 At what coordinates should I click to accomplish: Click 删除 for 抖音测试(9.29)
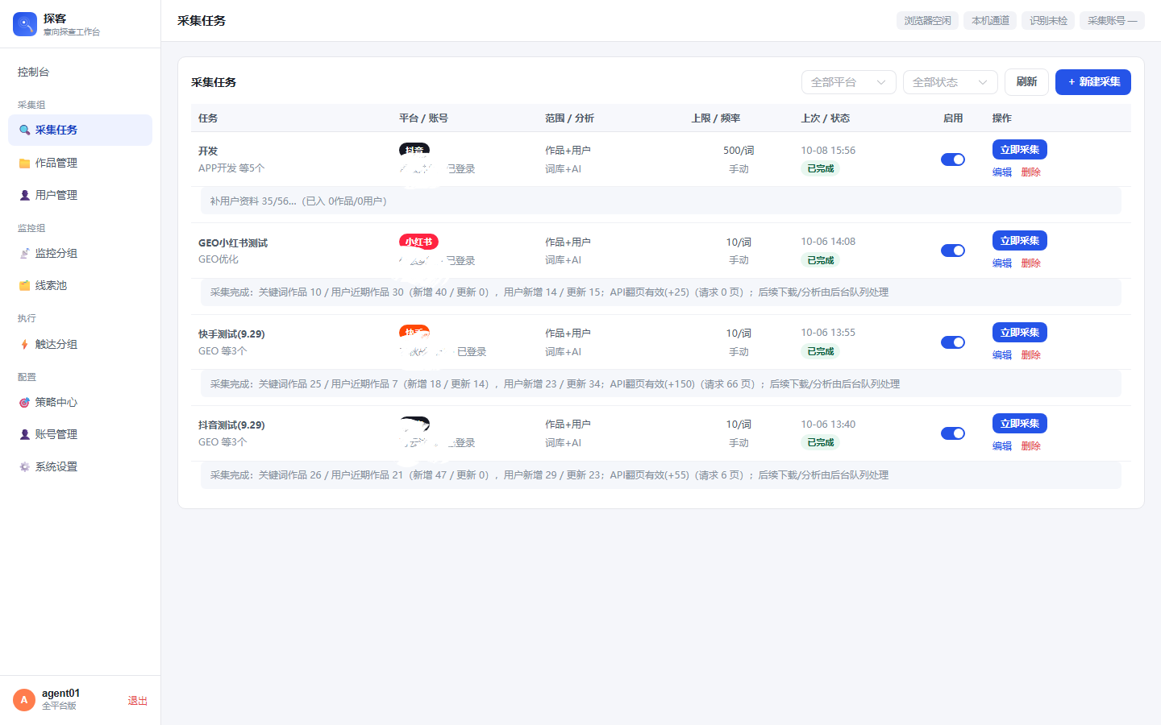tap(1031, 446)
